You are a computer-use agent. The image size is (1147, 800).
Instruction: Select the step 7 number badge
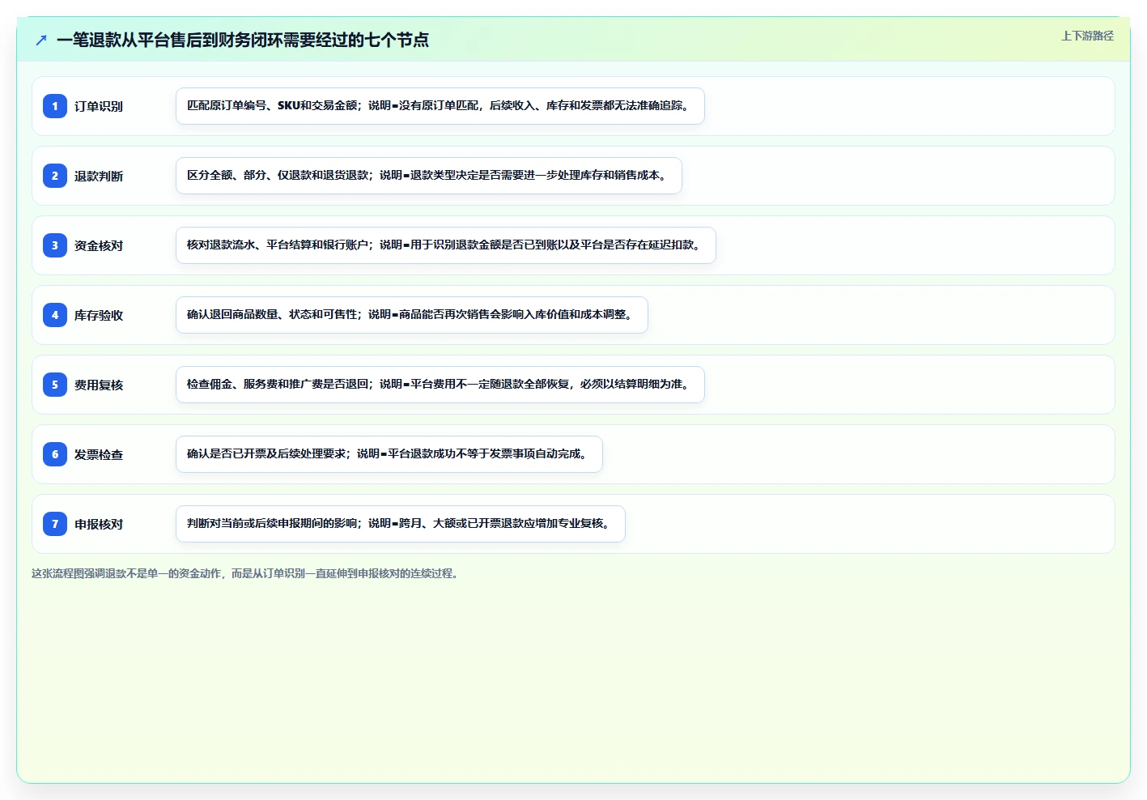pyautogui.click(x=55, y=524)
